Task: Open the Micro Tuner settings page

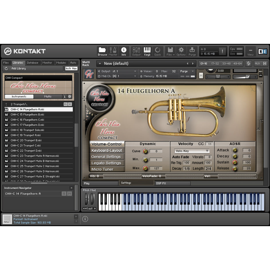Action: 107,169
